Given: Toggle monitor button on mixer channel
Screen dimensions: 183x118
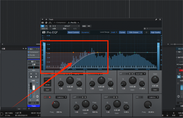Looking at the screenshot, I should tap(36, 77).
